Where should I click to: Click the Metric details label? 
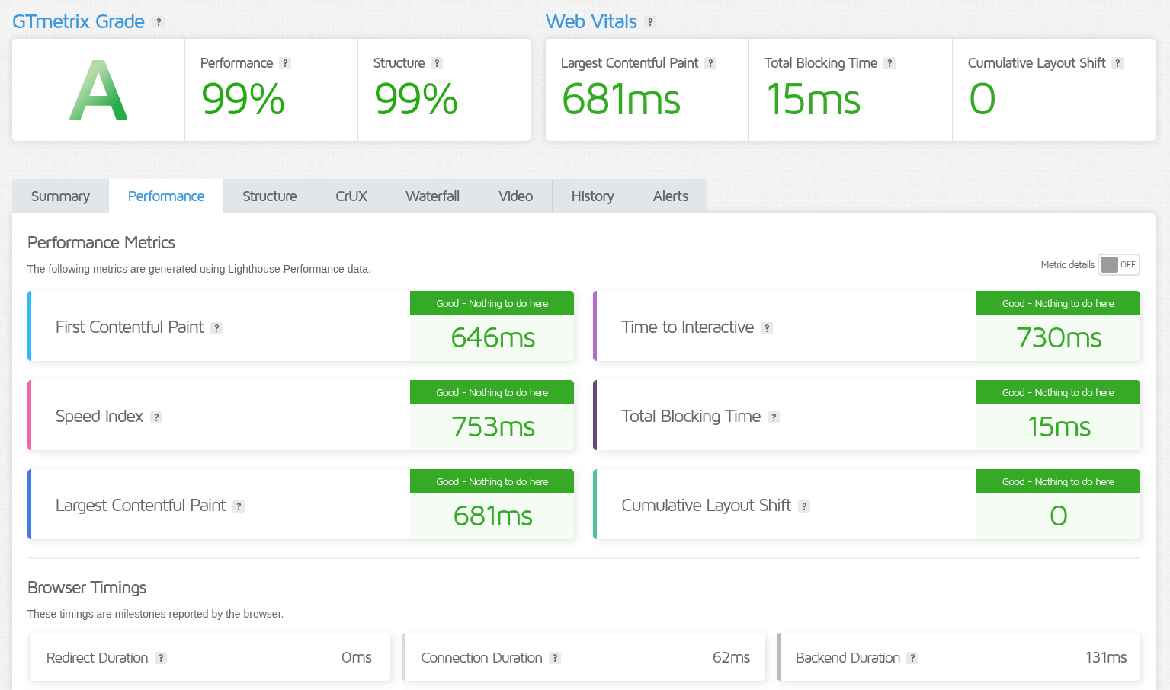(x=1067, y=264)
